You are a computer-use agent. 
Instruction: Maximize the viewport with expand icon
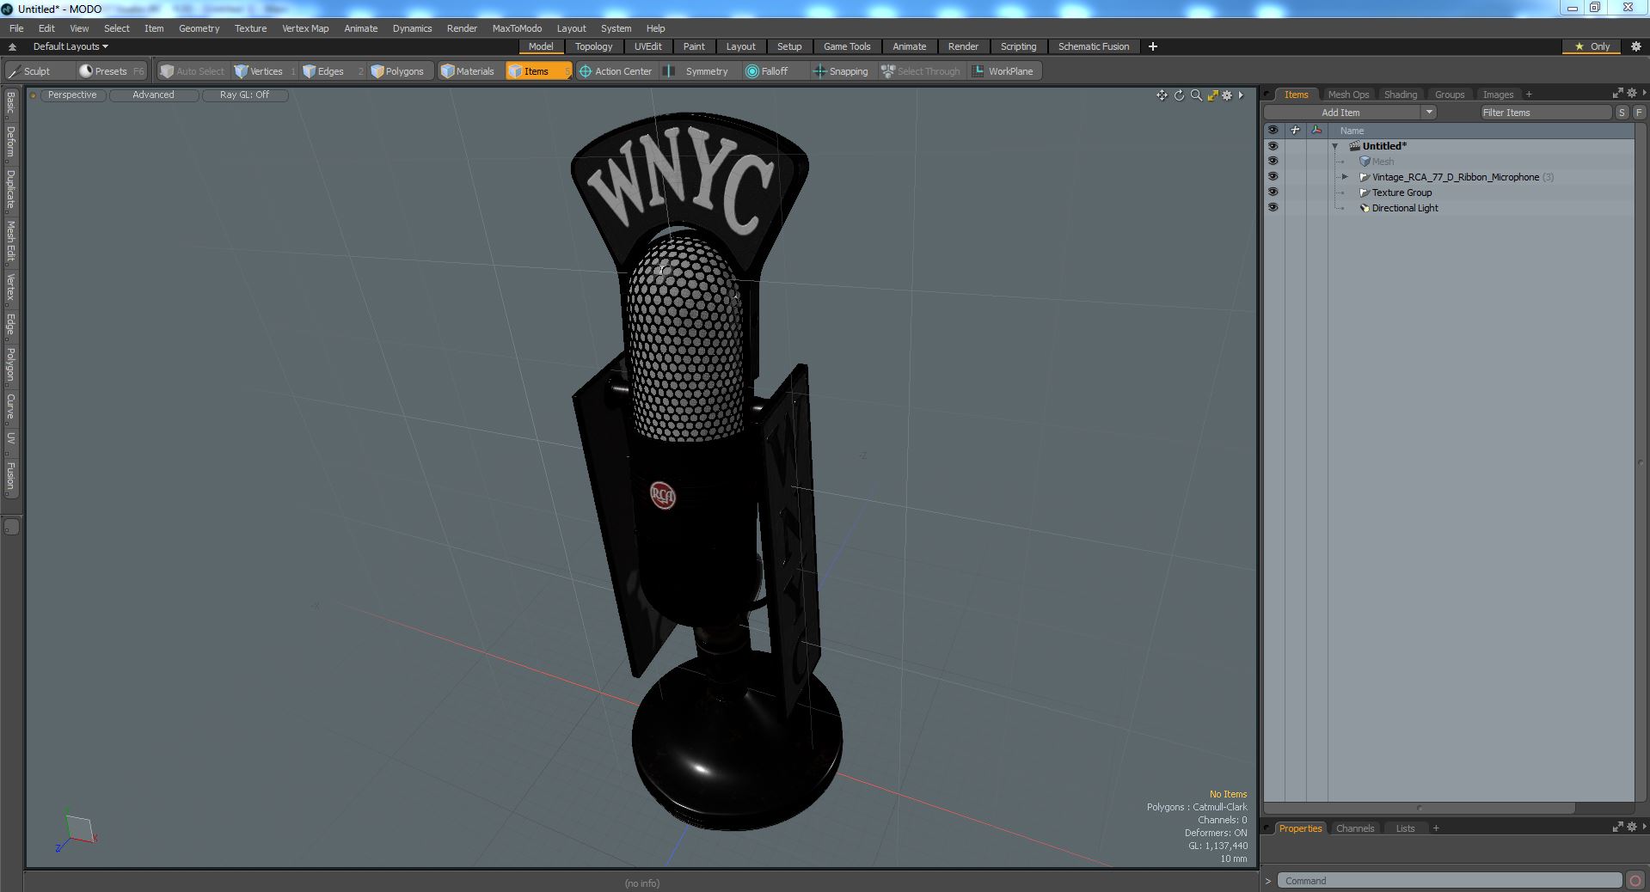coord(1212,95)
